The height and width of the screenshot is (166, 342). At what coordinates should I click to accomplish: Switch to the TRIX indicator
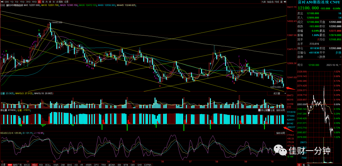(x=104, y=164)
